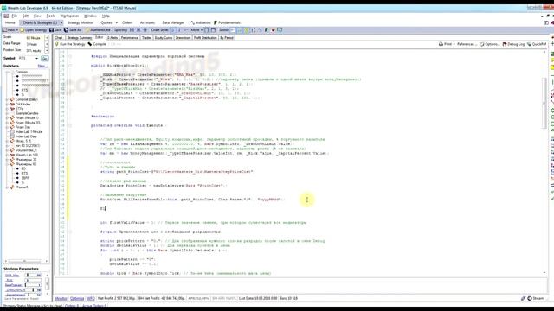Switch to the Profit Distribution tab
The image size is (554, 311).
pyautogui.click(x=205, y=37)
